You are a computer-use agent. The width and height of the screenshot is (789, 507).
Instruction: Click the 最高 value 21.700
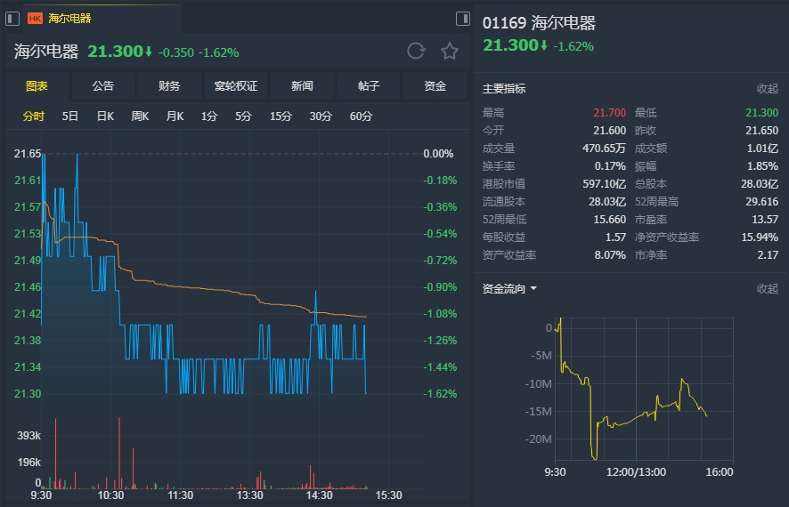click(x=609, y=113)
